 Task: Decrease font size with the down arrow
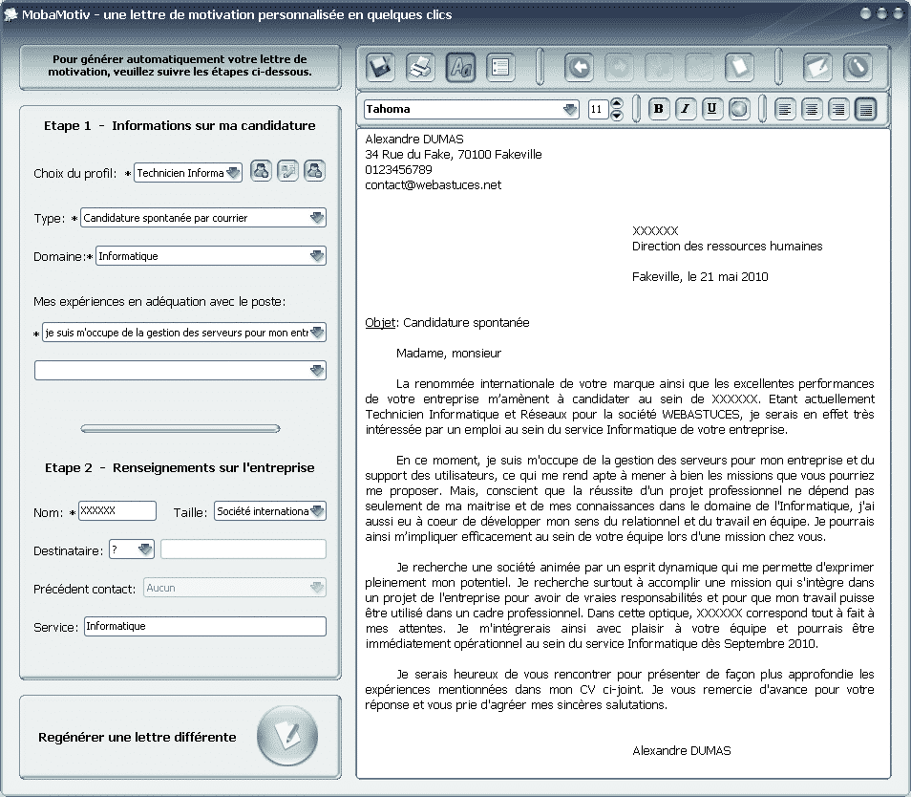617,115
